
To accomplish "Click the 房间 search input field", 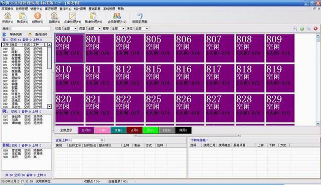I will [x=31, y=28].
